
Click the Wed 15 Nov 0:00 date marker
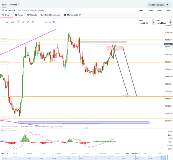(x=132, y=153)
